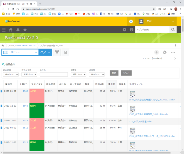Open record detail icon for 2019-12-10 row

tap(1, 106)
